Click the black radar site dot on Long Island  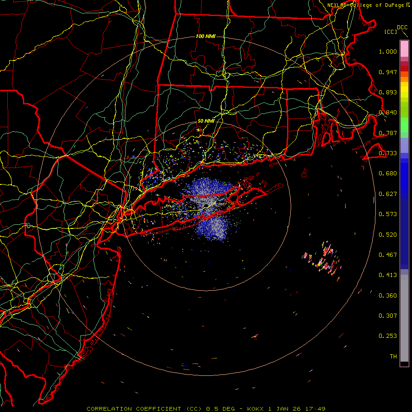(206, 206)
